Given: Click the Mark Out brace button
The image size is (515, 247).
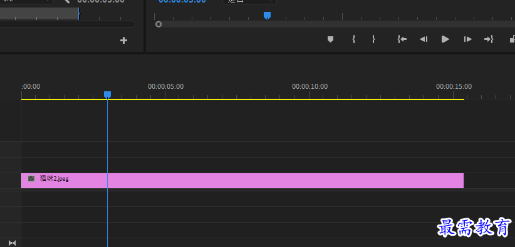Looking at the screenshot, I should coord(373,39).
